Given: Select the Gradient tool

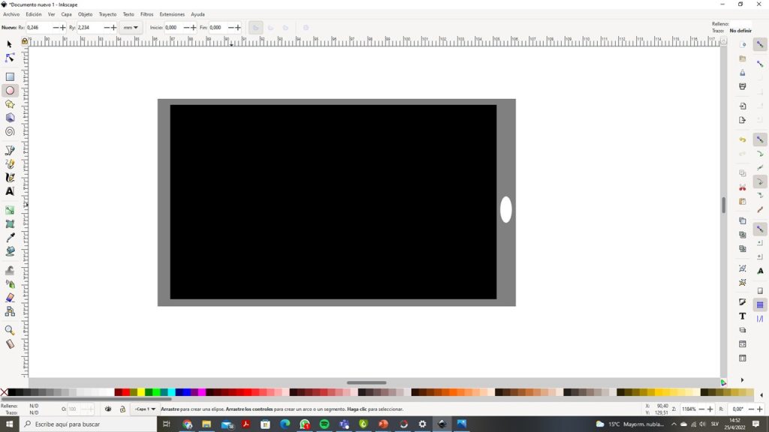Looking at the screenshot, I should (9, 210).
